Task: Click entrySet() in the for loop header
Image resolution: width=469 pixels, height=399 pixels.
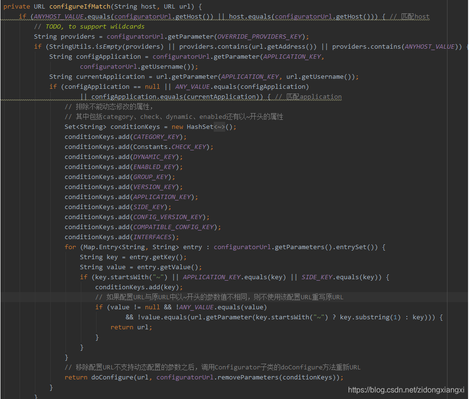Action: (355, 247)
